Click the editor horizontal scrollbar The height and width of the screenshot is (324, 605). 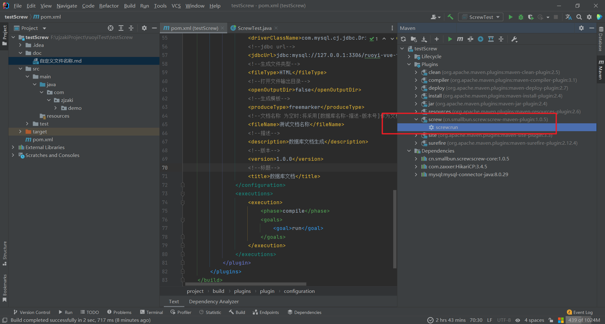coord(246,284)
